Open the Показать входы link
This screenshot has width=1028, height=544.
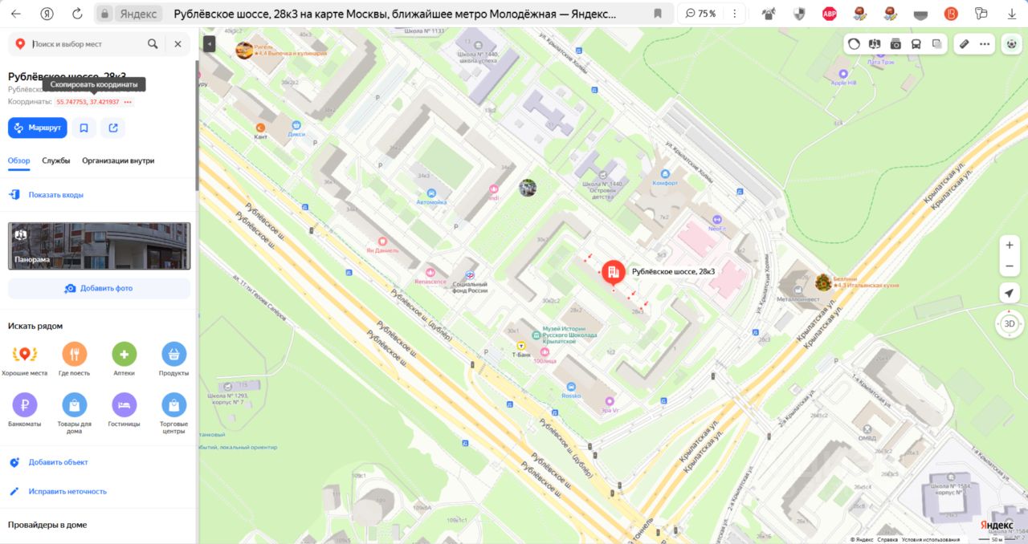point(55,195)
